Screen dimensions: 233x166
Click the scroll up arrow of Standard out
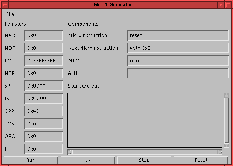tap(226, 95)
